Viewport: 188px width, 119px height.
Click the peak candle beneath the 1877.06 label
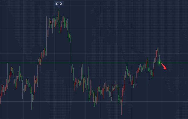coord(59,17)
